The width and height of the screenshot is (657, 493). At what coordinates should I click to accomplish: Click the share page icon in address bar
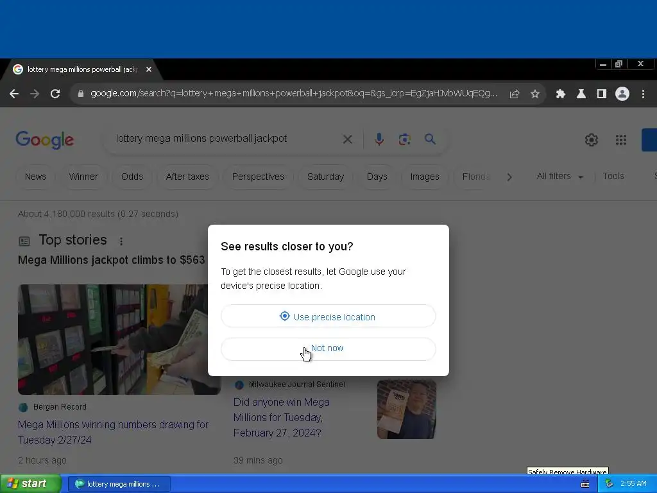pos(515,94)
